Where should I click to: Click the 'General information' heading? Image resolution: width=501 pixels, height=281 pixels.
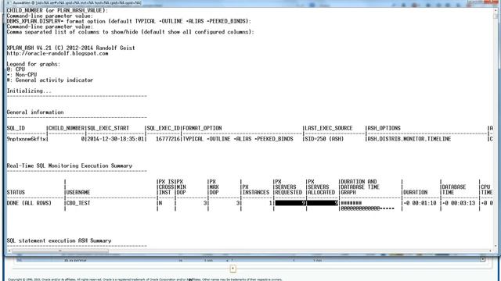35,112
